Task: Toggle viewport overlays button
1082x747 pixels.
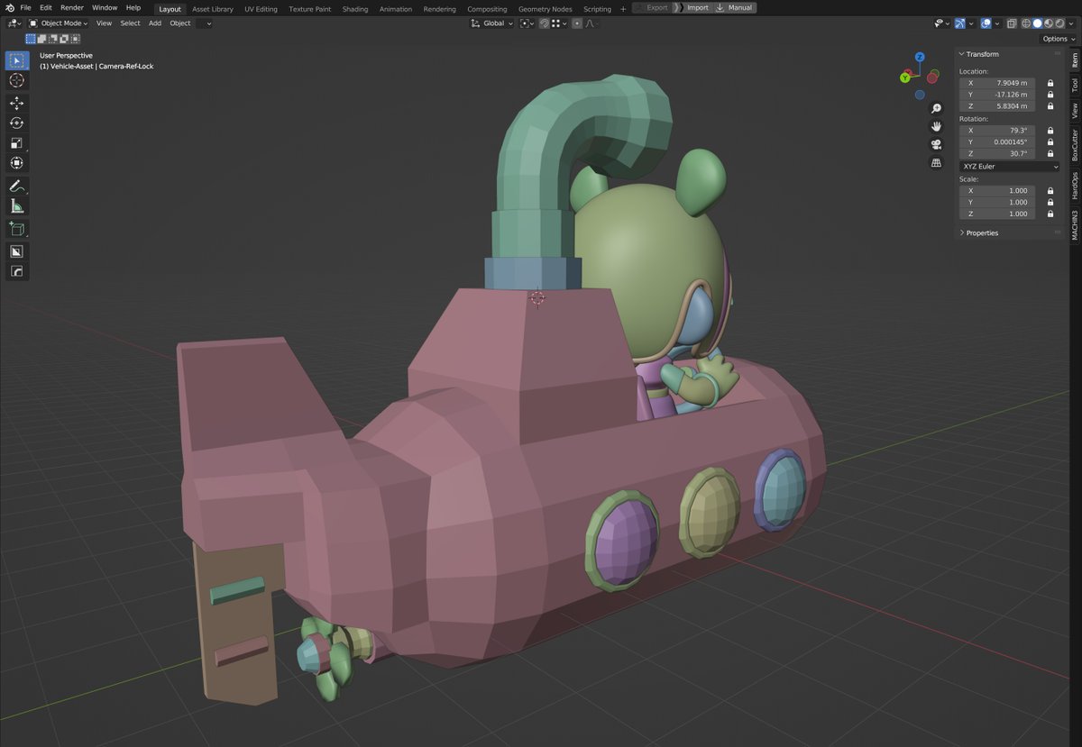Action: tap(986, 23)
